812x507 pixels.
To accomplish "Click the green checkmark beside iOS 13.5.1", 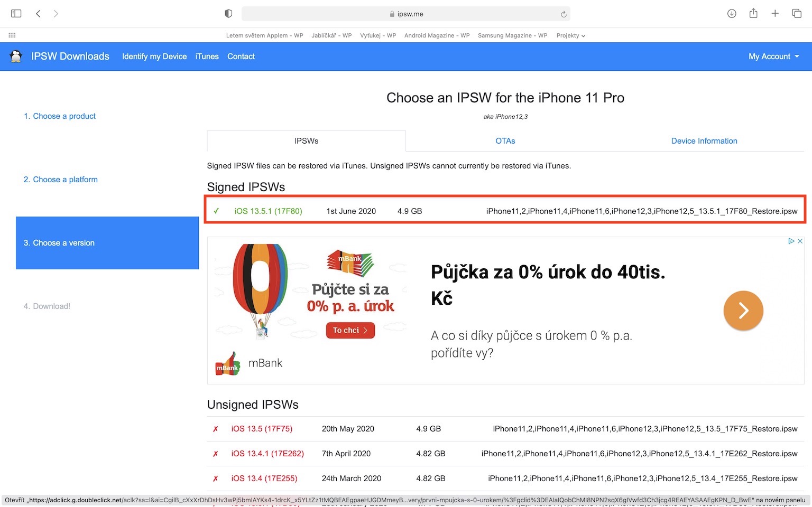I will 216,211.
